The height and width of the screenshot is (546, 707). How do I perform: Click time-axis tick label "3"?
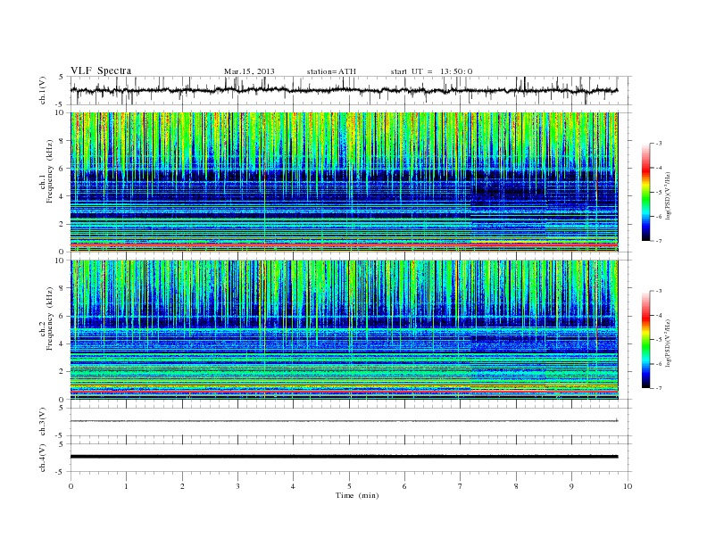237,486
